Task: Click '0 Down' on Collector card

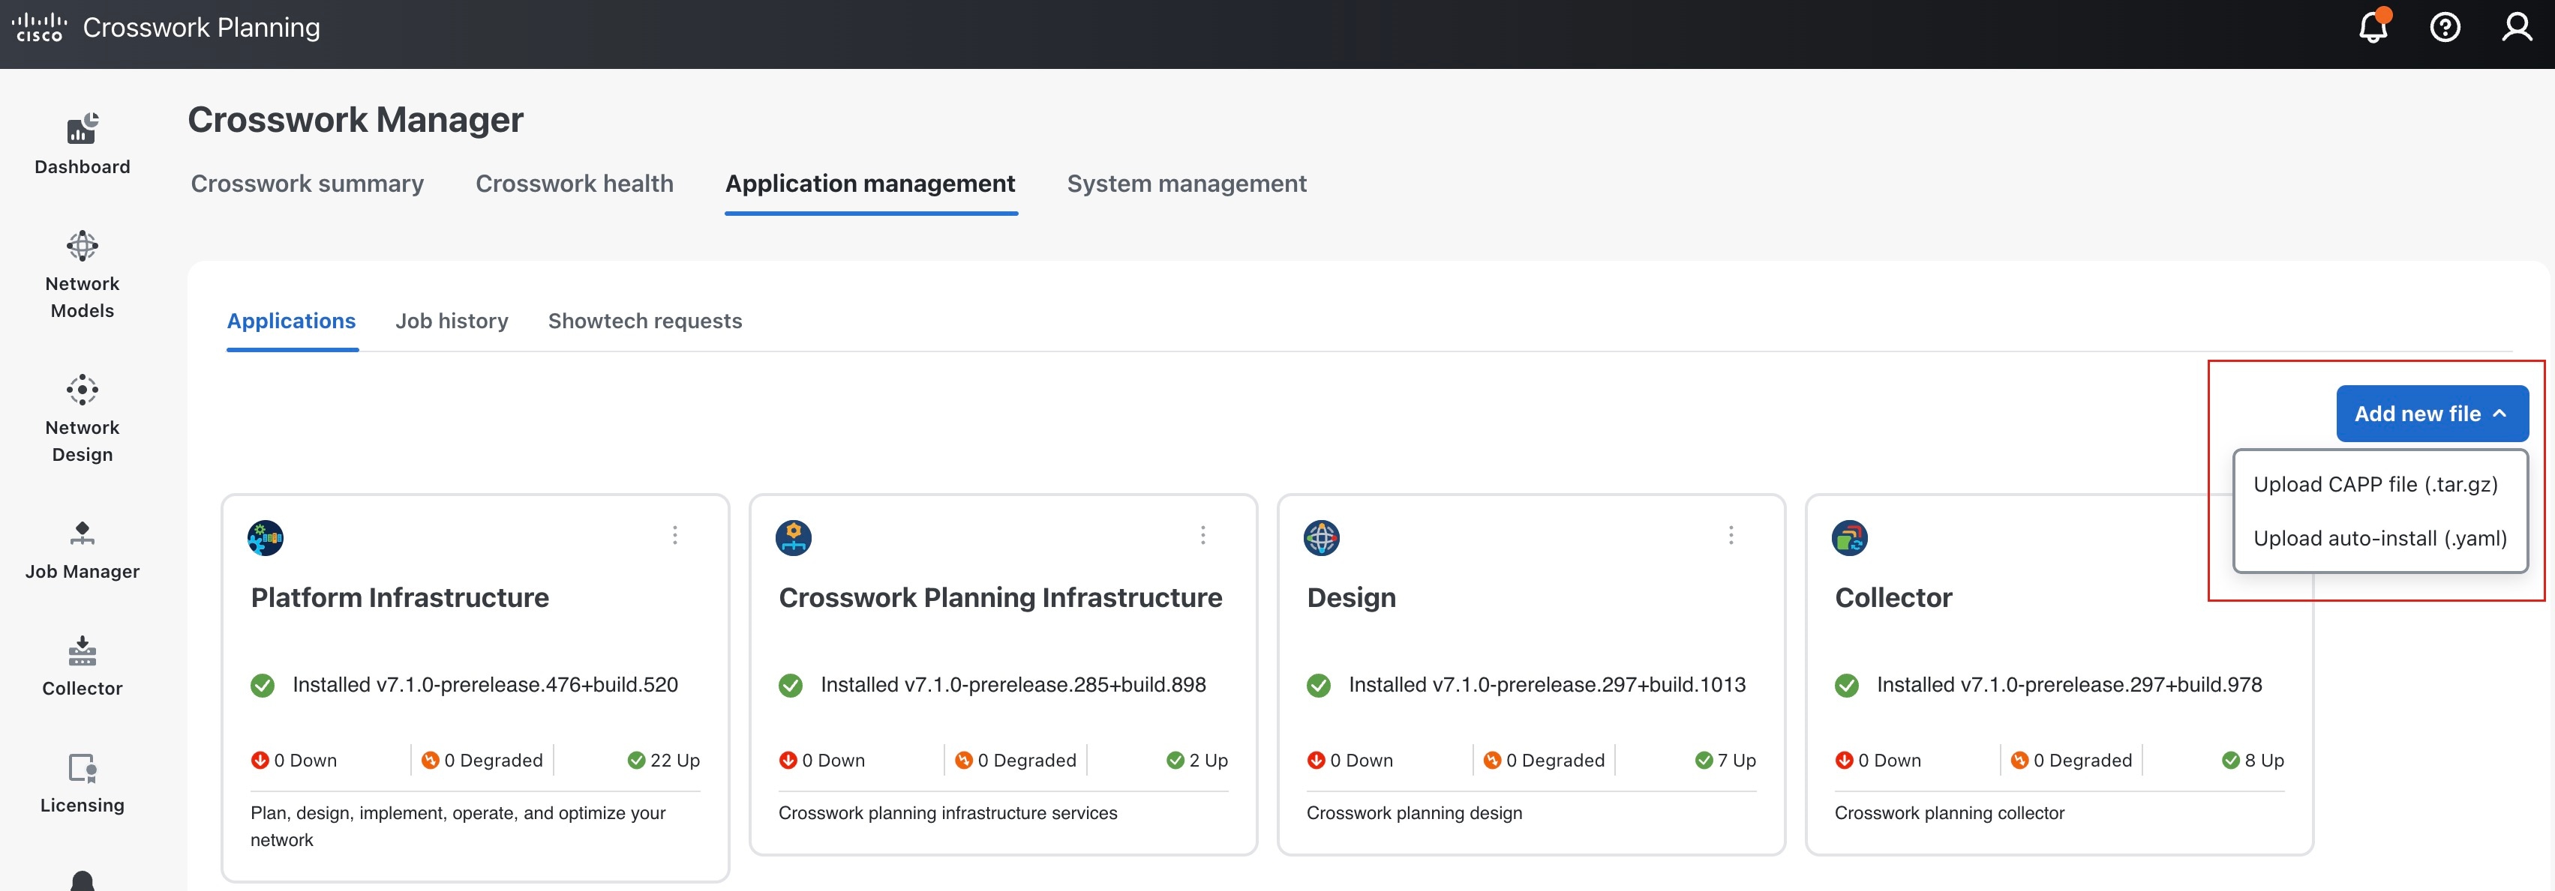Action: pyautogui.click(x=1888, y=760)
